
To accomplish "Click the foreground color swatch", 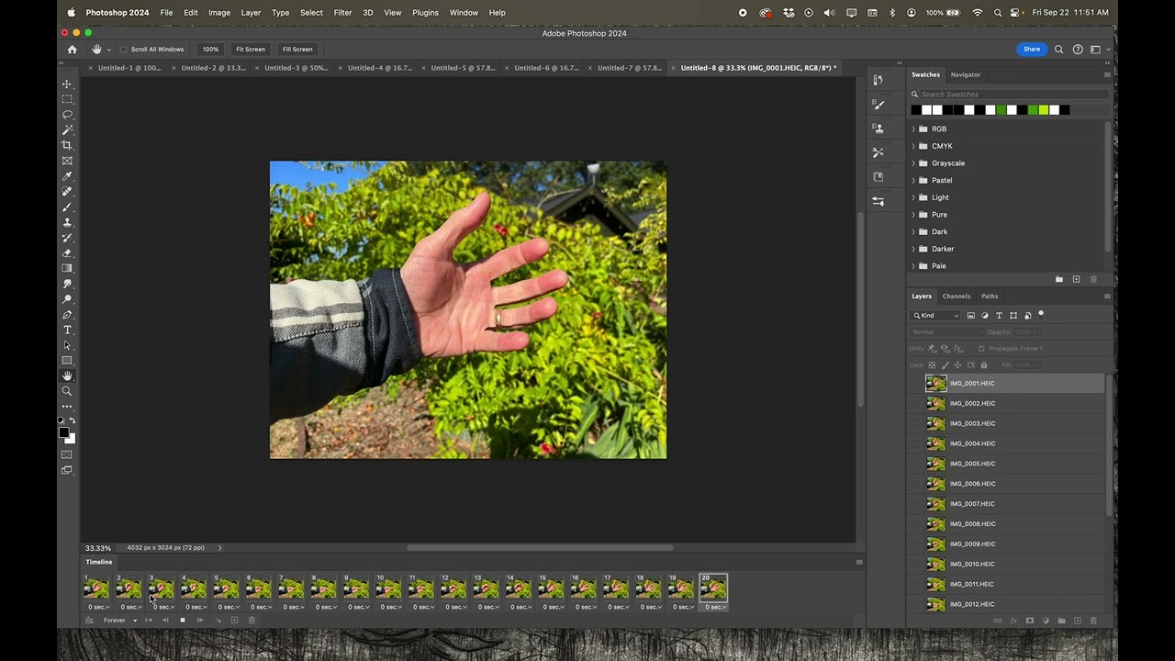I will pyautogui.click(x=63, y=432).
